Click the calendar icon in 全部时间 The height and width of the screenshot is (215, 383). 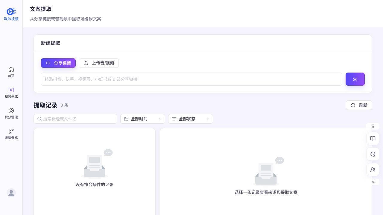126,119
